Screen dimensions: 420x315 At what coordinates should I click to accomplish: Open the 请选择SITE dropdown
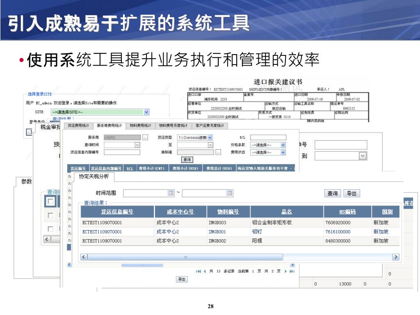tap(146, 112)
